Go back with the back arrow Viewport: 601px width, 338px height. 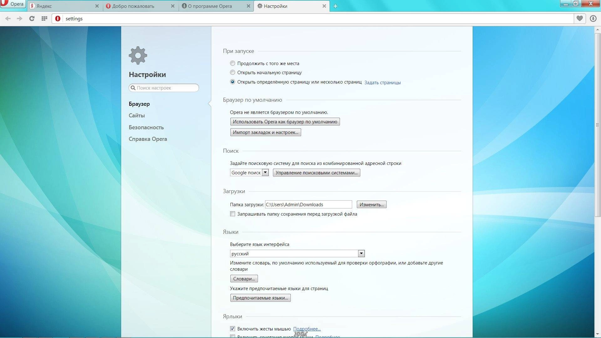[x=8, y=19]
